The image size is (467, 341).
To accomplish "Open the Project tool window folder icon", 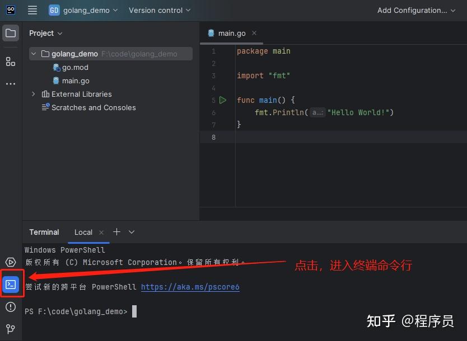I will tap(10, 33).
